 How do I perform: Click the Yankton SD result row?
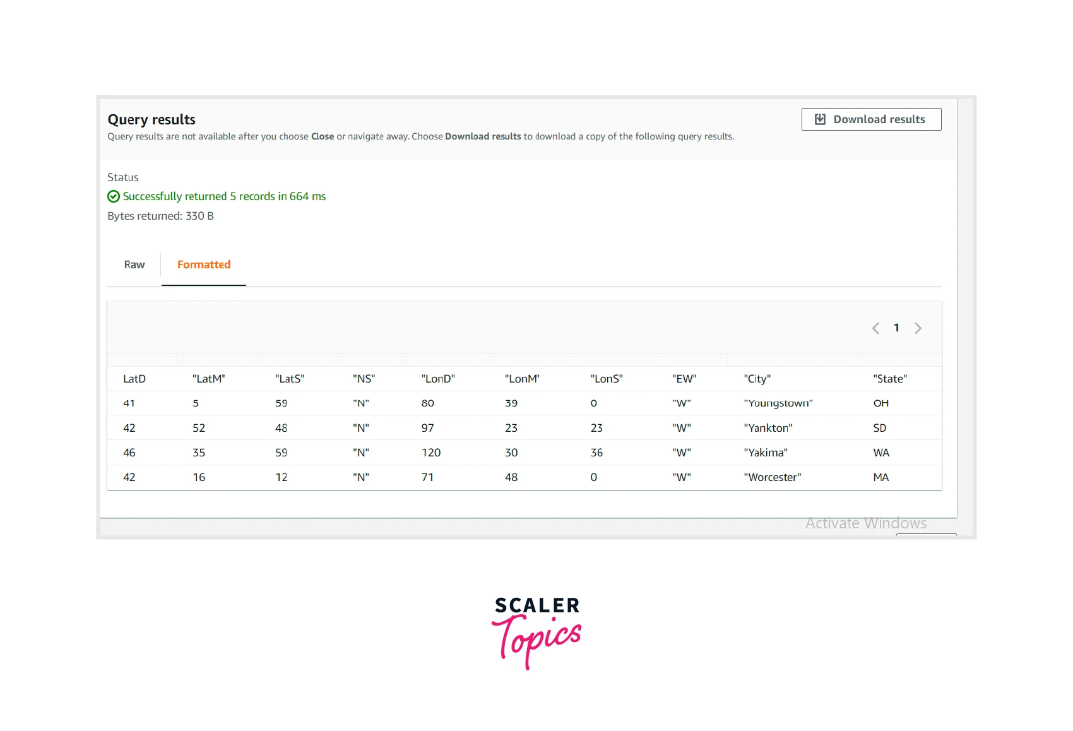point(505,427)
